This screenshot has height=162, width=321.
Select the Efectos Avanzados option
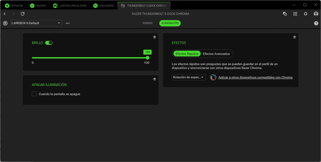click(216, 54)
